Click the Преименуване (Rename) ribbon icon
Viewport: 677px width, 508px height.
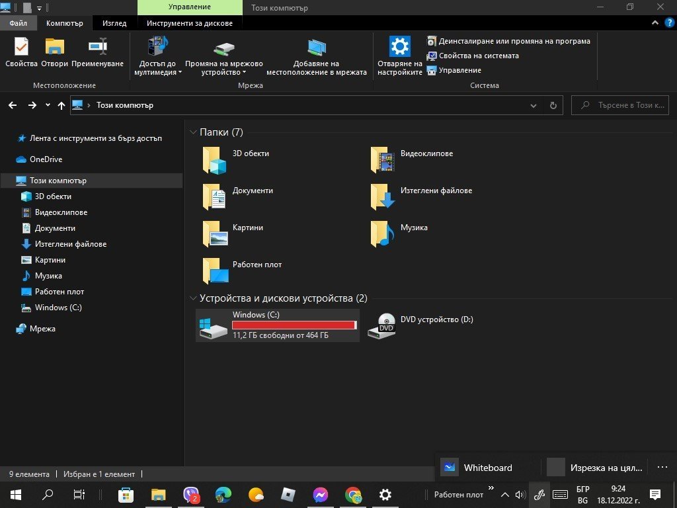[97, 48]
